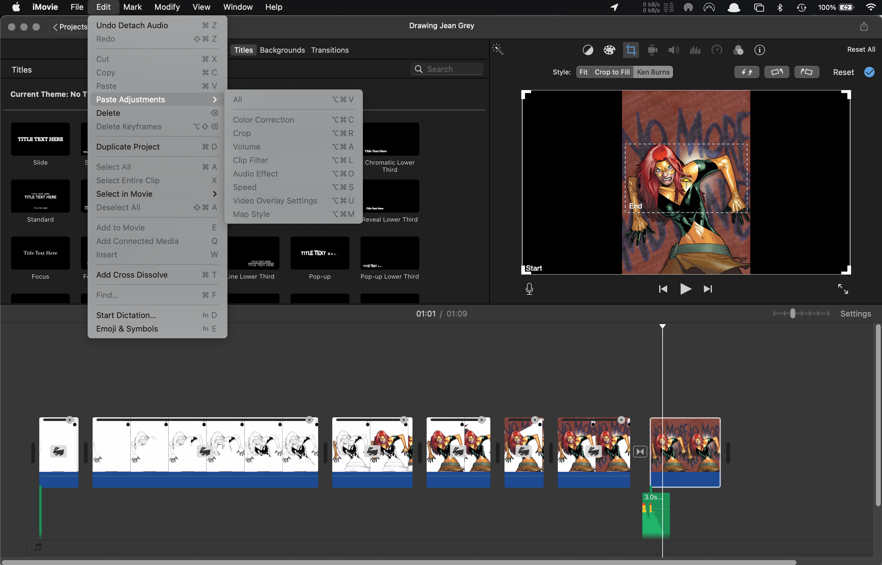Open the color balance adjustment icon
Screen dimensions: 882x565
point(588,50)
